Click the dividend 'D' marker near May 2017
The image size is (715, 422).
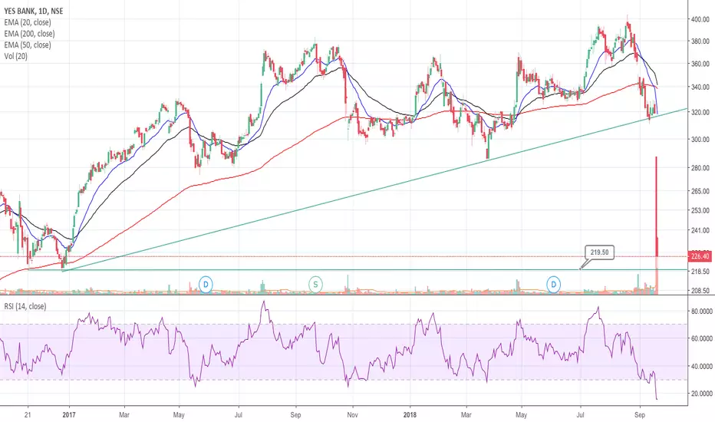(206, 285)
